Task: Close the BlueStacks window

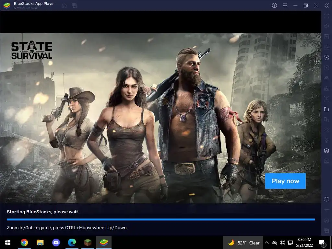Action: 316,6
